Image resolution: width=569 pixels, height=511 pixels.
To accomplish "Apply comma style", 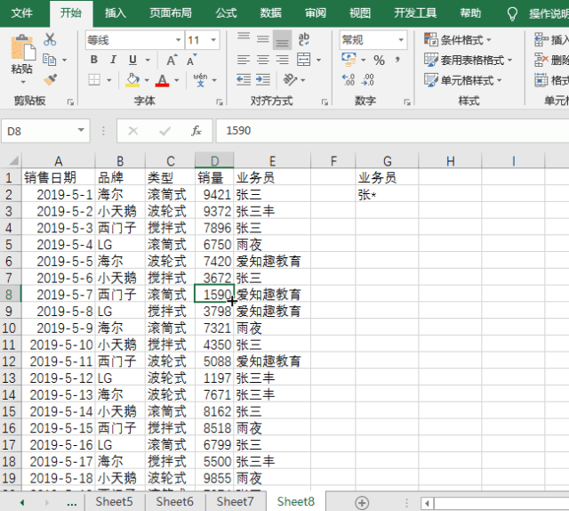I will pyautogui.click(x=398, y=60).
